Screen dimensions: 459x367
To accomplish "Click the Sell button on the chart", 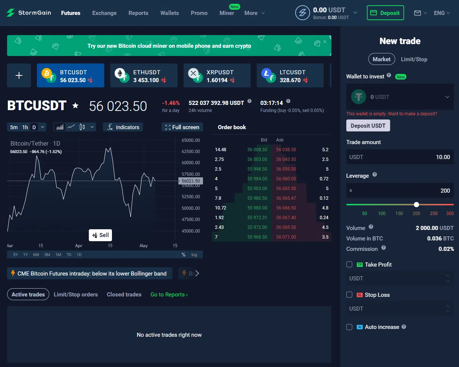I will click(100, 235).
